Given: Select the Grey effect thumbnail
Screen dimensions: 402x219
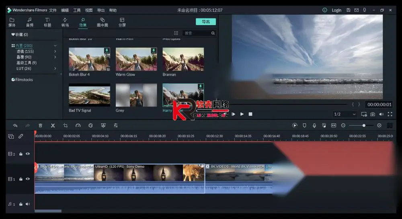Looking at the screenshot, I should (x=136, y=95).
